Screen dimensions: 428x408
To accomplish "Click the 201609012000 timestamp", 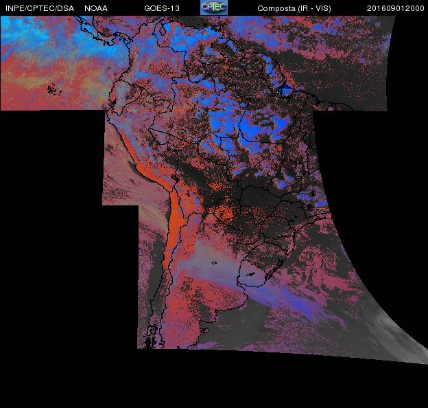I will point(396,8).
